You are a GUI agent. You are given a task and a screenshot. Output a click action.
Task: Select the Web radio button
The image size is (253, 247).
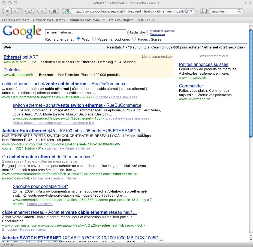point(79,39)
